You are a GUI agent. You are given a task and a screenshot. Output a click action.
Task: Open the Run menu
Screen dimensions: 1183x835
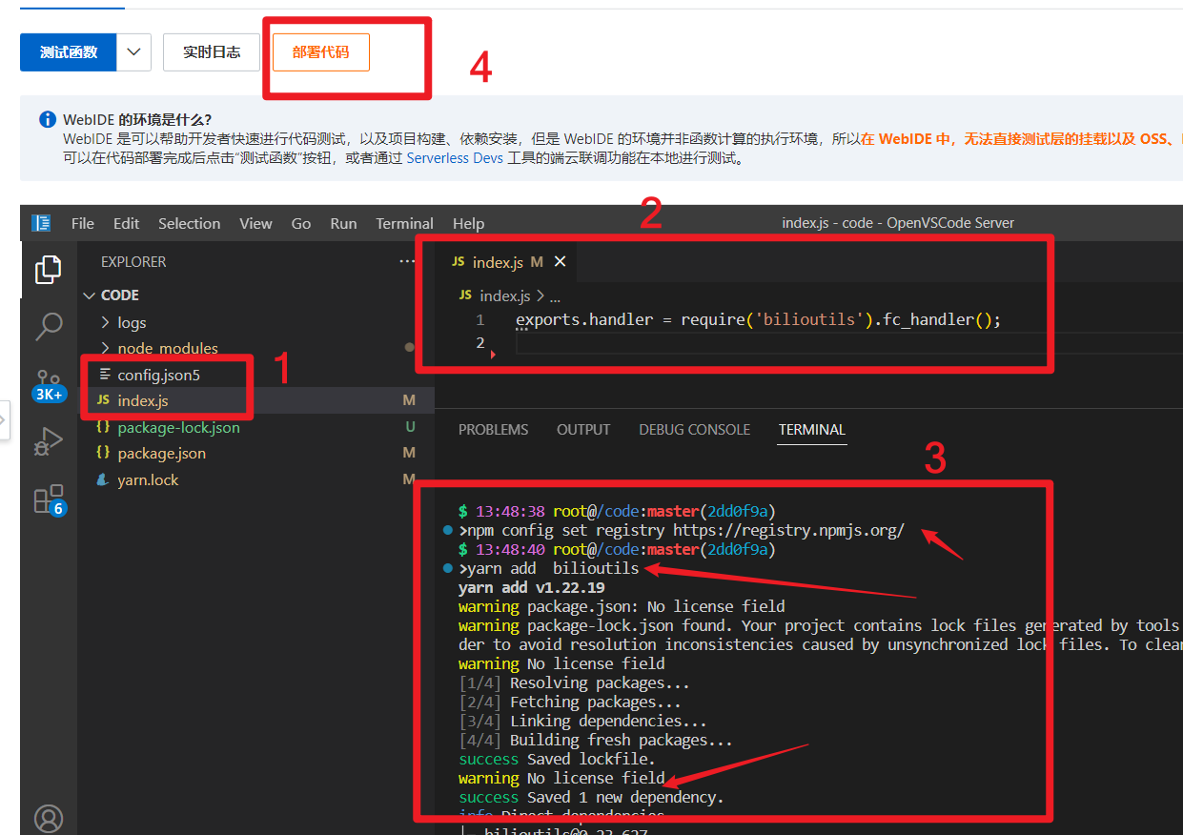(x=343, y=223)
